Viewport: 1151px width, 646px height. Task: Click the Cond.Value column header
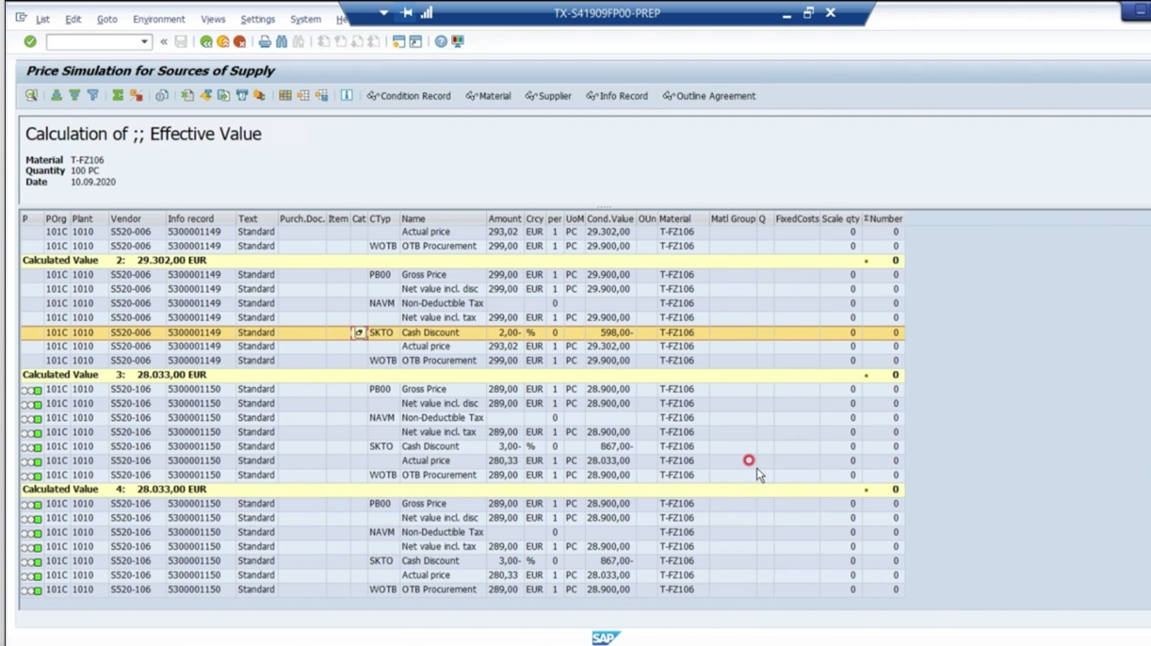(x=610, y=218)
